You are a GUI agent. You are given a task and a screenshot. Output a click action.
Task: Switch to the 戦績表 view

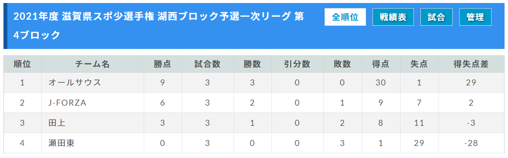pos(393,17)
